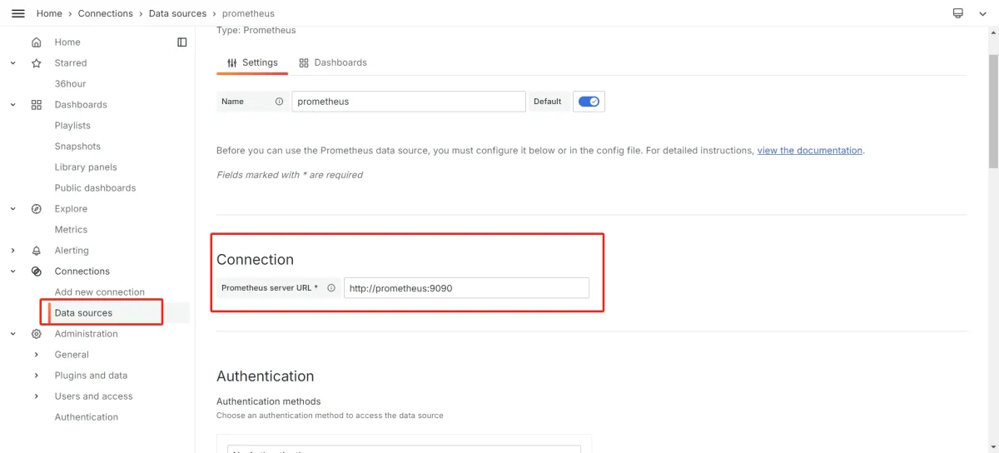
Task: Open the 36hour starred dashboard
Action: pos(70,84)
